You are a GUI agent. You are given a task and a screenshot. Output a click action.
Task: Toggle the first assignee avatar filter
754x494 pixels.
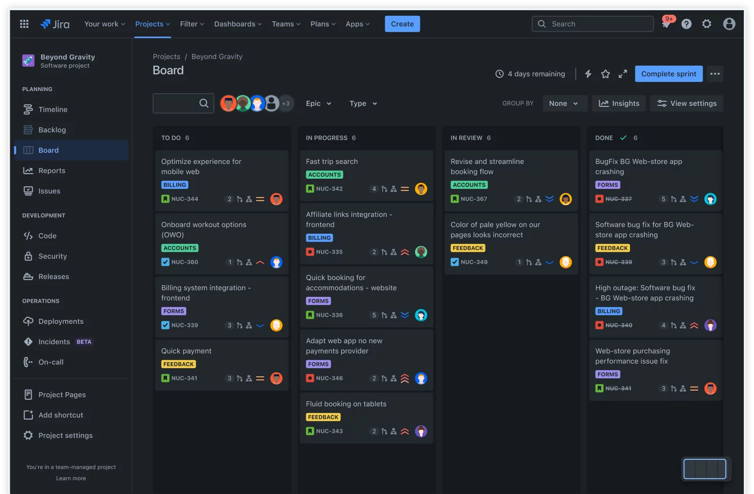point(228,103)
